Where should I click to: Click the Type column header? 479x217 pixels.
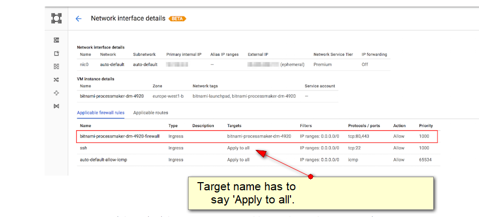pyautogui.click(x=173, y=125)
